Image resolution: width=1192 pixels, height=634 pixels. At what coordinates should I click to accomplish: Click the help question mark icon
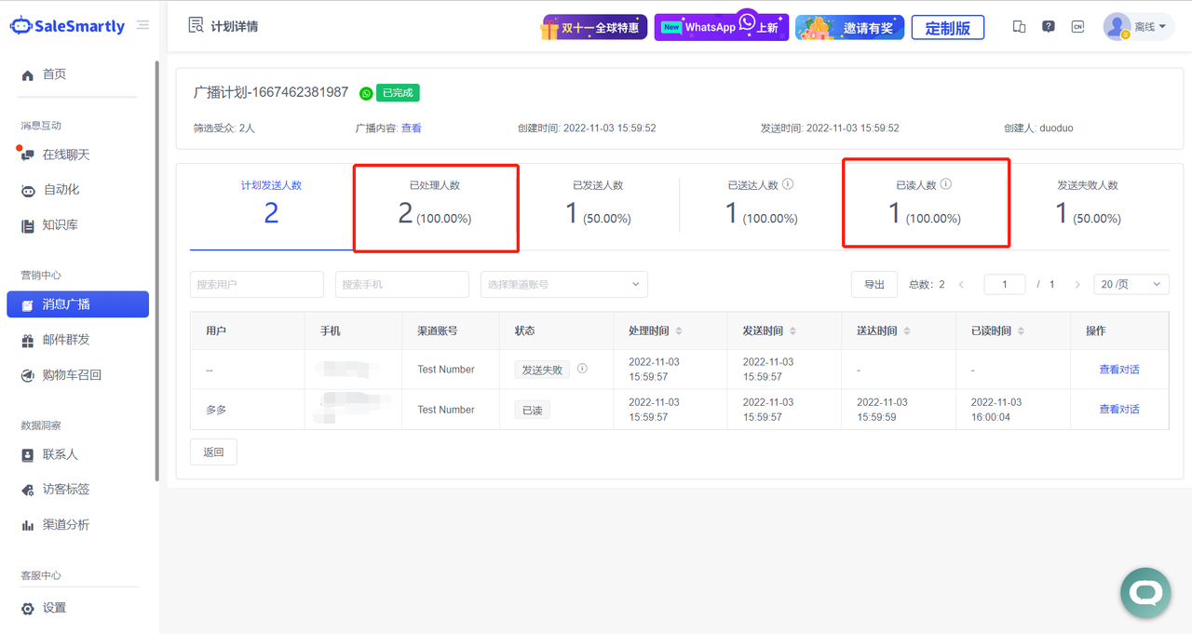(1049, 27)
